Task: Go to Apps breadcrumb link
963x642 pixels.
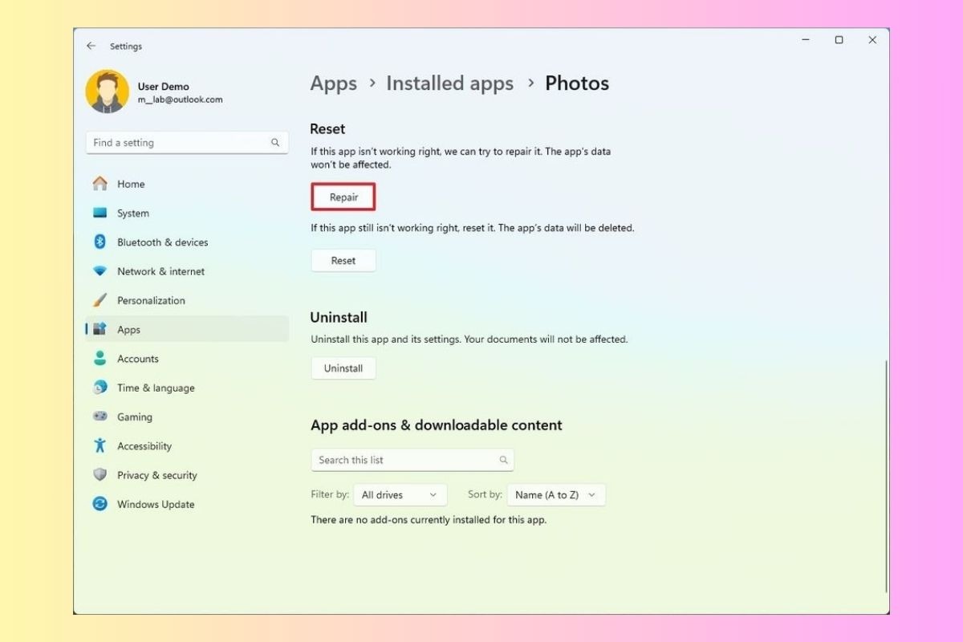Action: pos(334,83)
